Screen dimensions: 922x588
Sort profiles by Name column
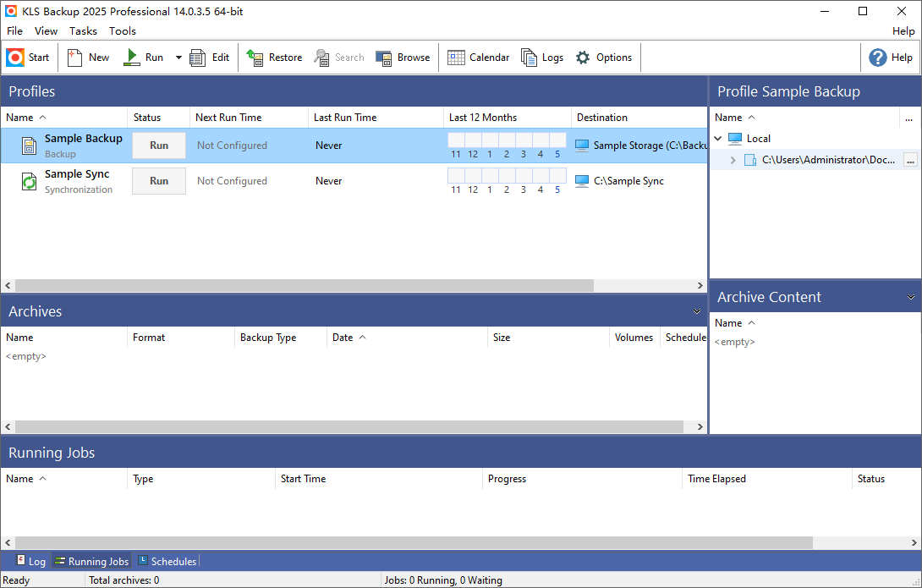click(x=63, y=117)
